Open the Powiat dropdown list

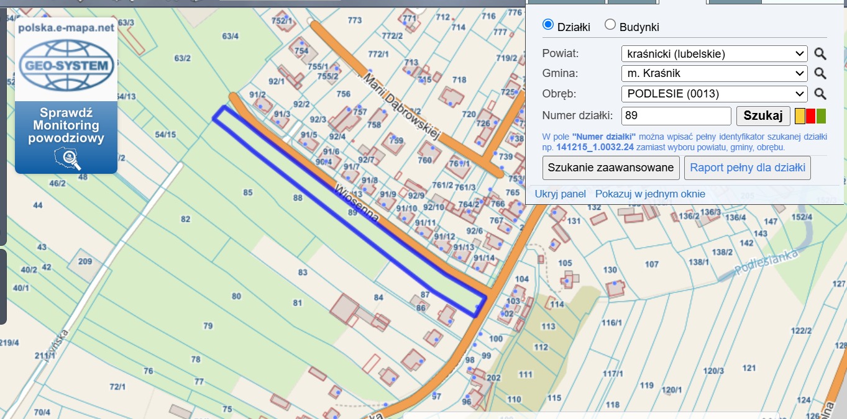pos(714,54)
